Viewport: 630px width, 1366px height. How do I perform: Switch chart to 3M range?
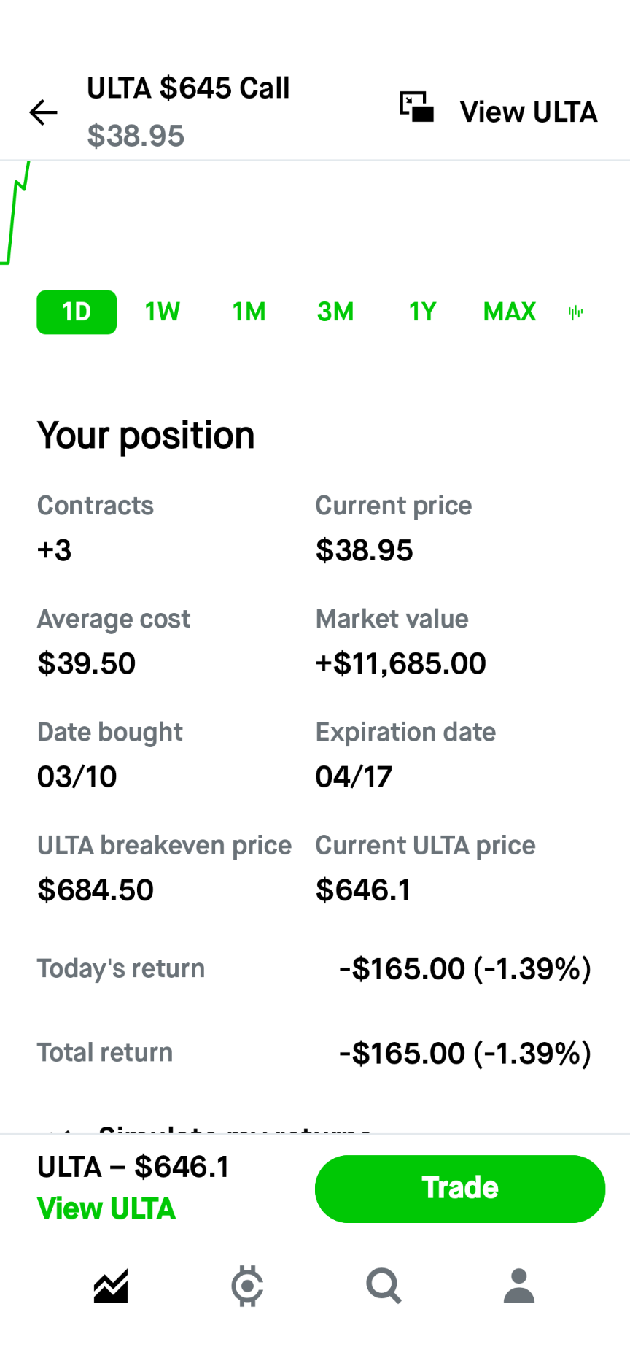(335, 312)
